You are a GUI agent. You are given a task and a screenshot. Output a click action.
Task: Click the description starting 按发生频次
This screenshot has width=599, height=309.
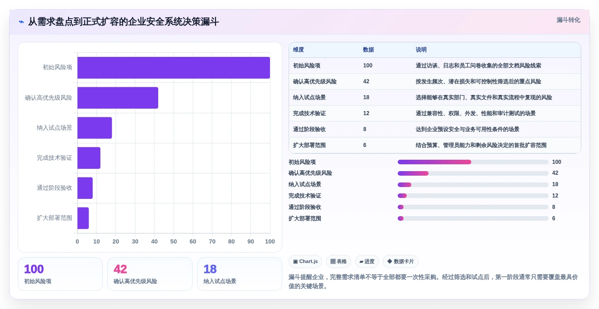[x=479, y=81]
